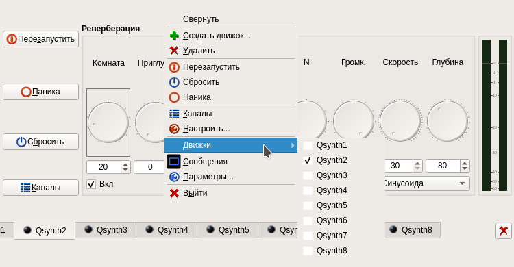Click the Qsynth2 tab LED indicator
The image size is (514, 267).
27,230
